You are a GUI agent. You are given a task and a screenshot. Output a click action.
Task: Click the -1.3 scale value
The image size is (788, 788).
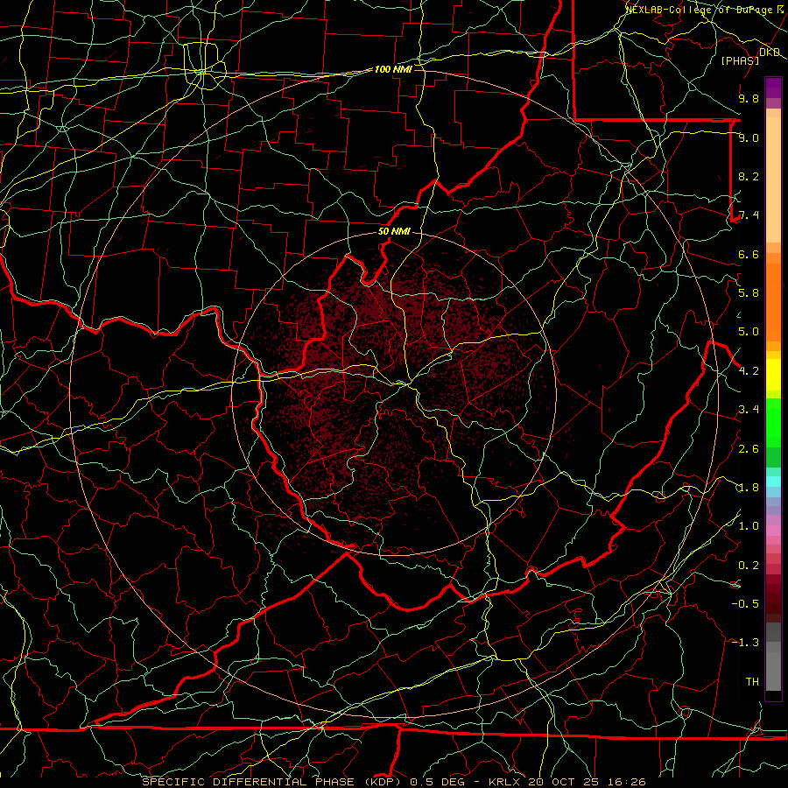(745, 643)
